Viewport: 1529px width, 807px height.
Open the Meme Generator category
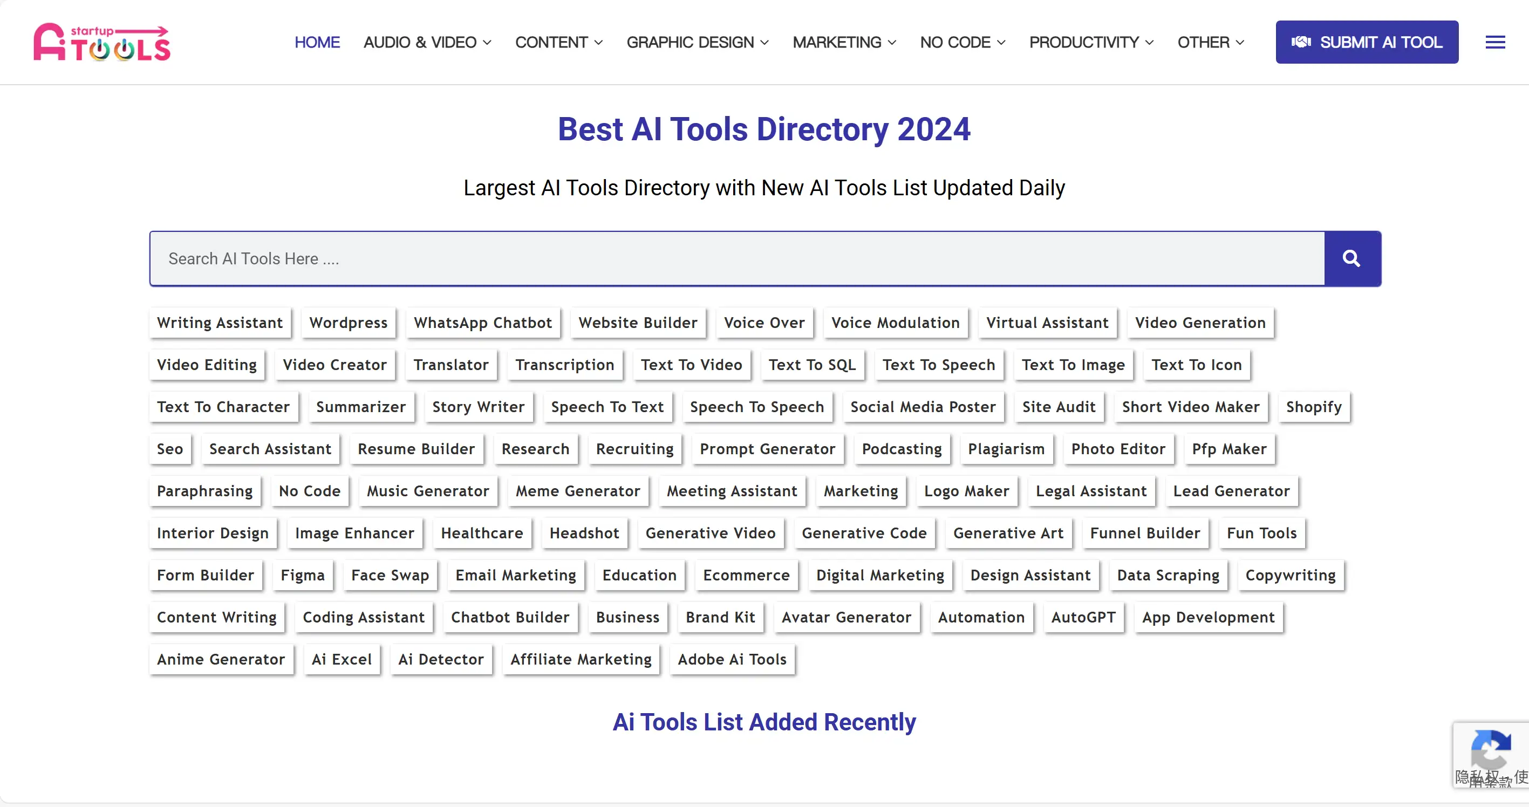pyautogui.click(x=578, y=491)
